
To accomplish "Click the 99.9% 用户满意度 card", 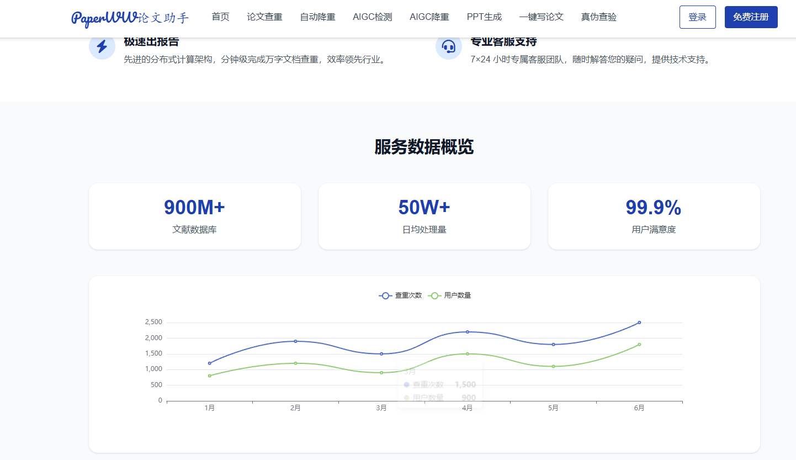I will click(654, 216).
